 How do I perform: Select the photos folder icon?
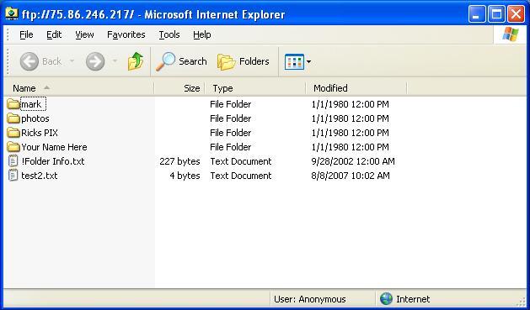13,118
